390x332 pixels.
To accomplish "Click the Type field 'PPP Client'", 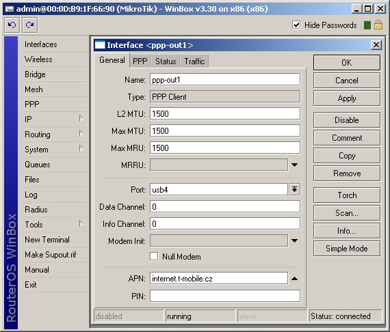I will tap(225, 96).
